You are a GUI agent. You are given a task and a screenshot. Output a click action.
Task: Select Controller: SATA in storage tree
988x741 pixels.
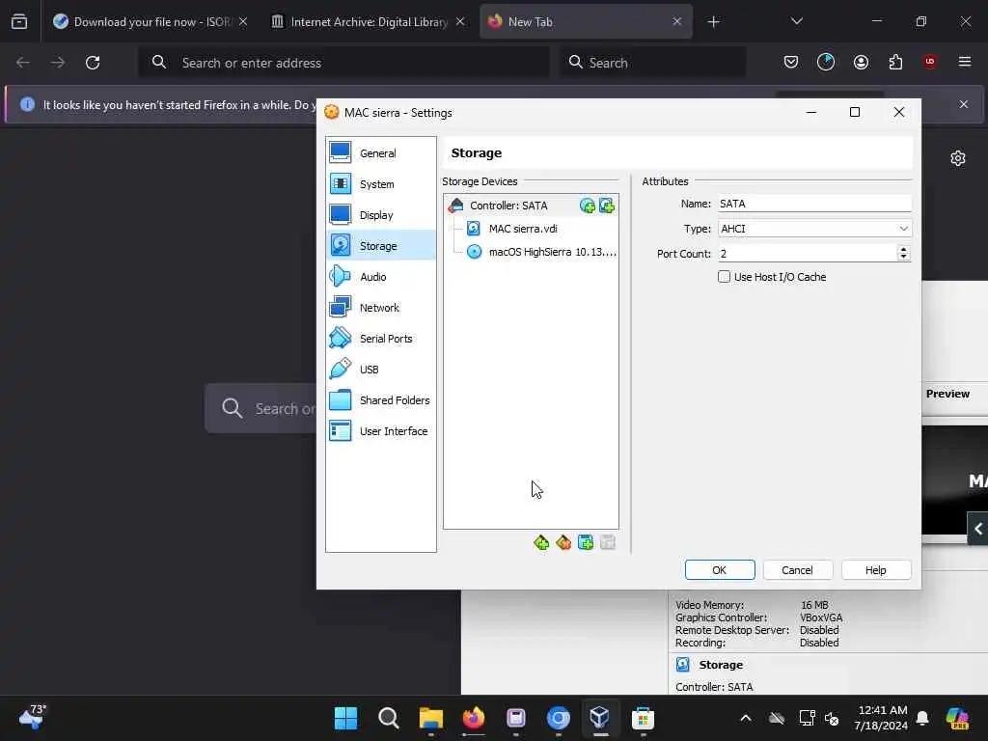[x=508, y=206]
